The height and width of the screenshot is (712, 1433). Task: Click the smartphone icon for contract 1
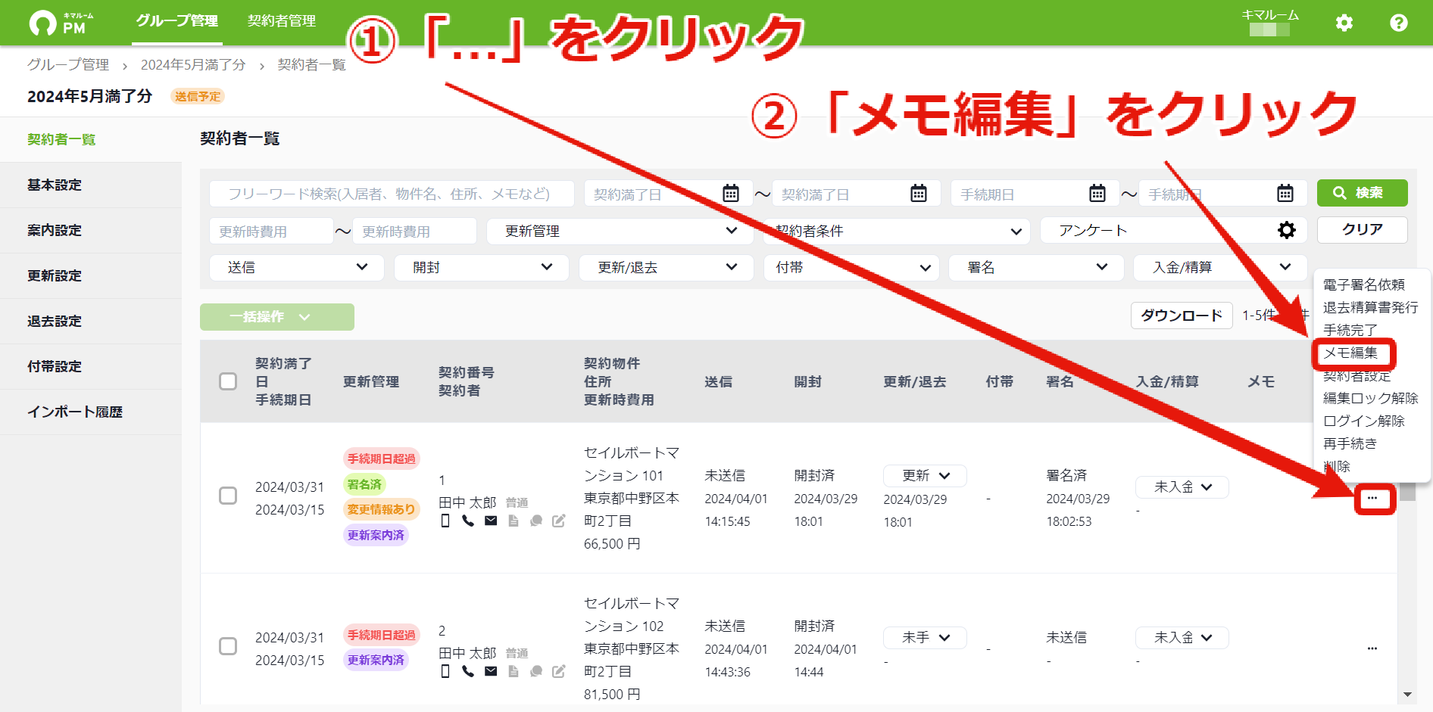click(x=445, y=521)
